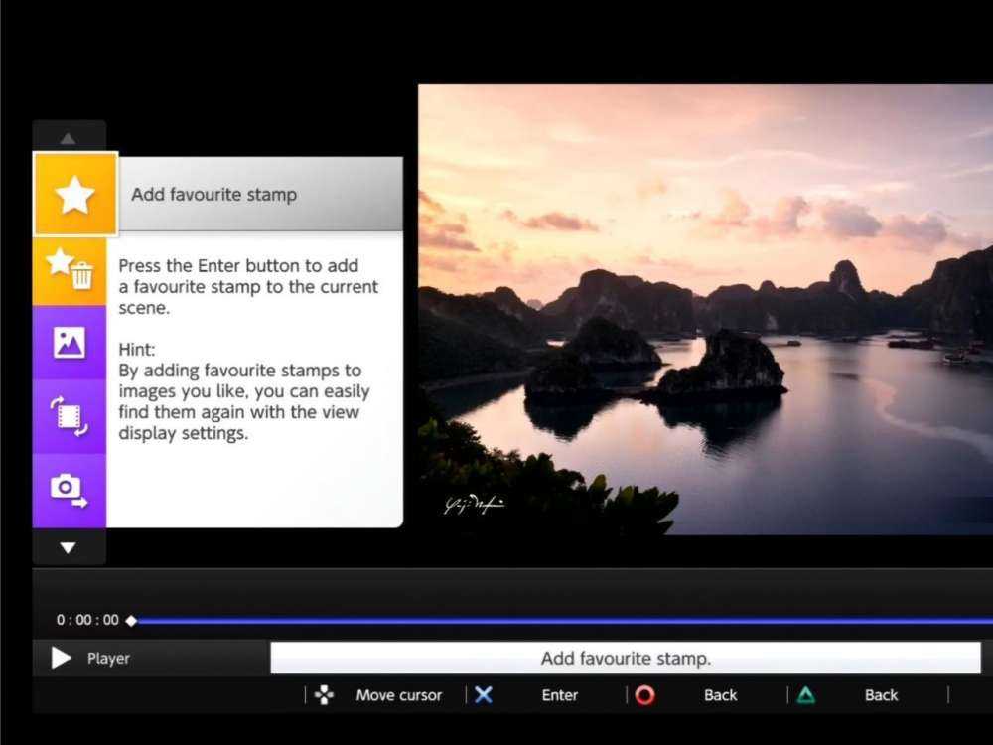This screenshot has height=745, width=993.
Task: Click the sunset bay video preview
Action: (x=705, y=309)
